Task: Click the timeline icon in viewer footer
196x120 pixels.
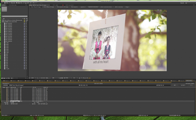Action: pos(83,78)
